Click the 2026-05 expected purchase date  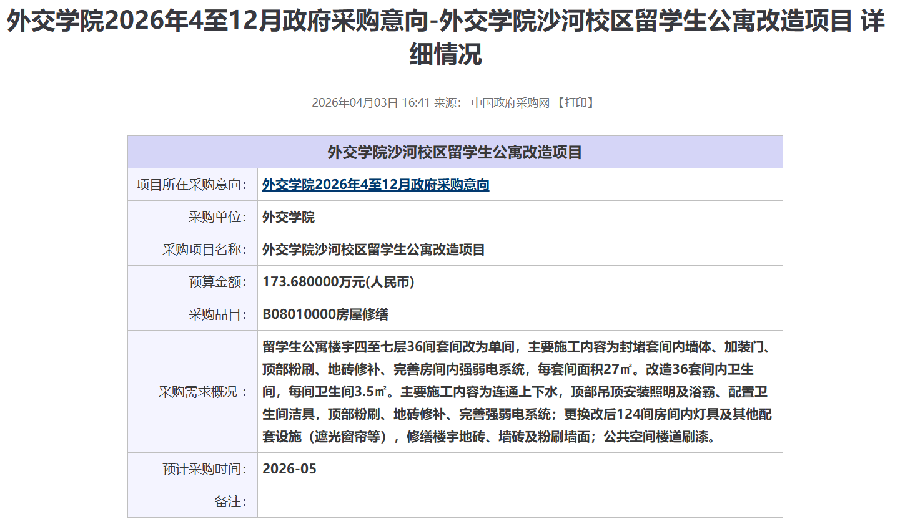289,469
